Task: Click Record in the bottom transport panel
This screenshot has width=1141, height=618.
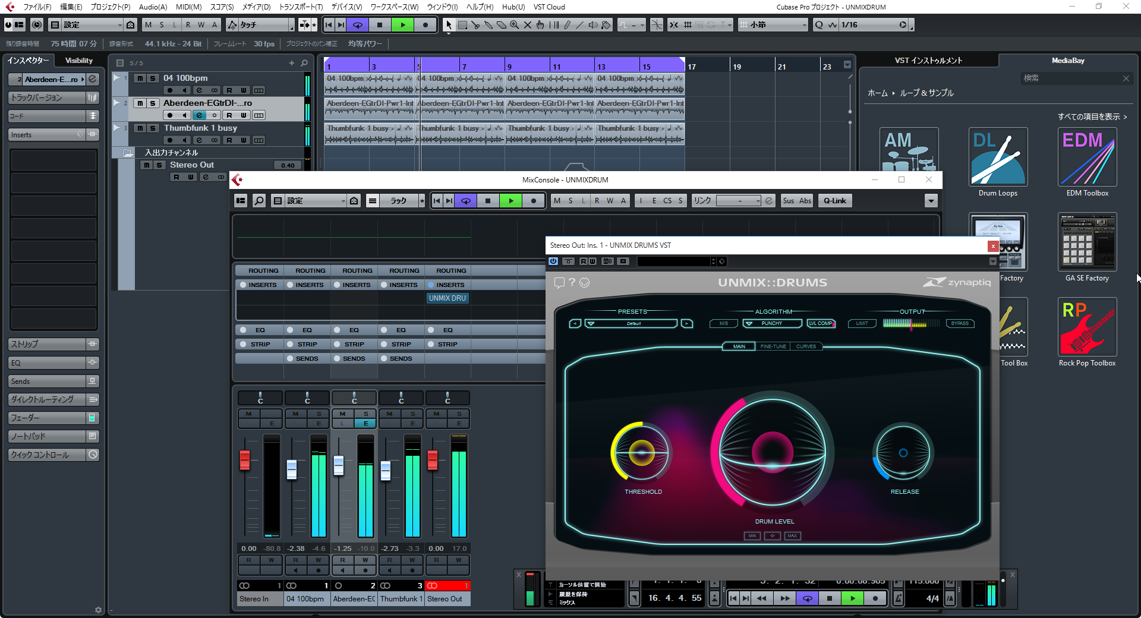Action: pyautogui.click(x=875, y=598)
